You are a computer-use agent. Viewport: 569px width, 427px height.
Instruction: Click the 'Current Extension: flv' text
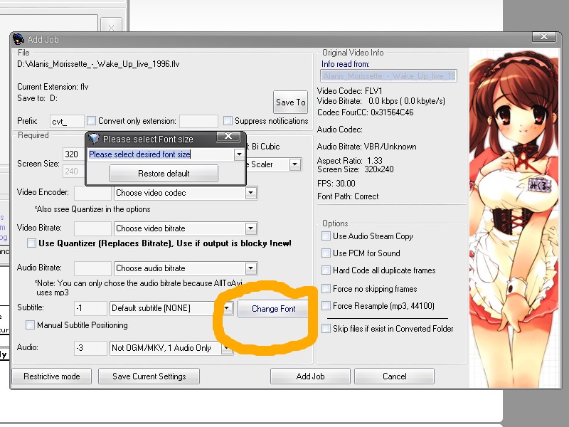(x=53, y=87)
